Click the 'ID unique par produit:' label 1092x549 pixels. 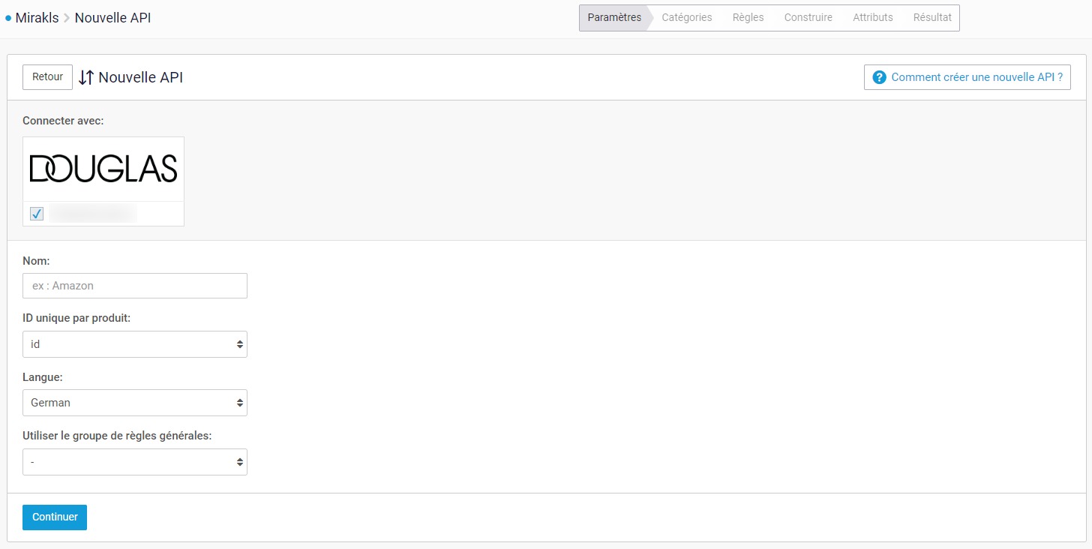(76, 318)
